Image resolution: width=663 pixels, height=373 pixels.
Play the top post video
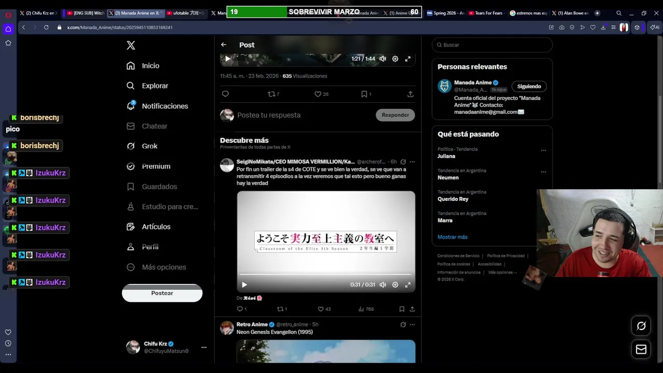(227, 59)
